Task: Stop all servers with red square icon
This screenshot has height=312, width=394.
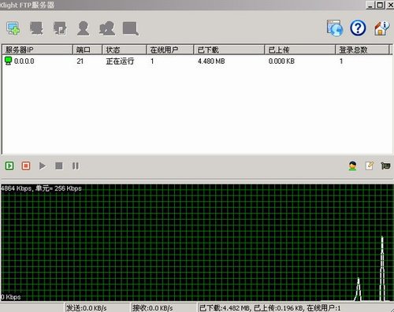Action: 26,165
